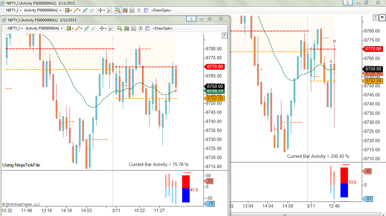Zoom in on the A2 chart toolbar
Viewport: 386px width, 216px height.
tap(85, 10)
